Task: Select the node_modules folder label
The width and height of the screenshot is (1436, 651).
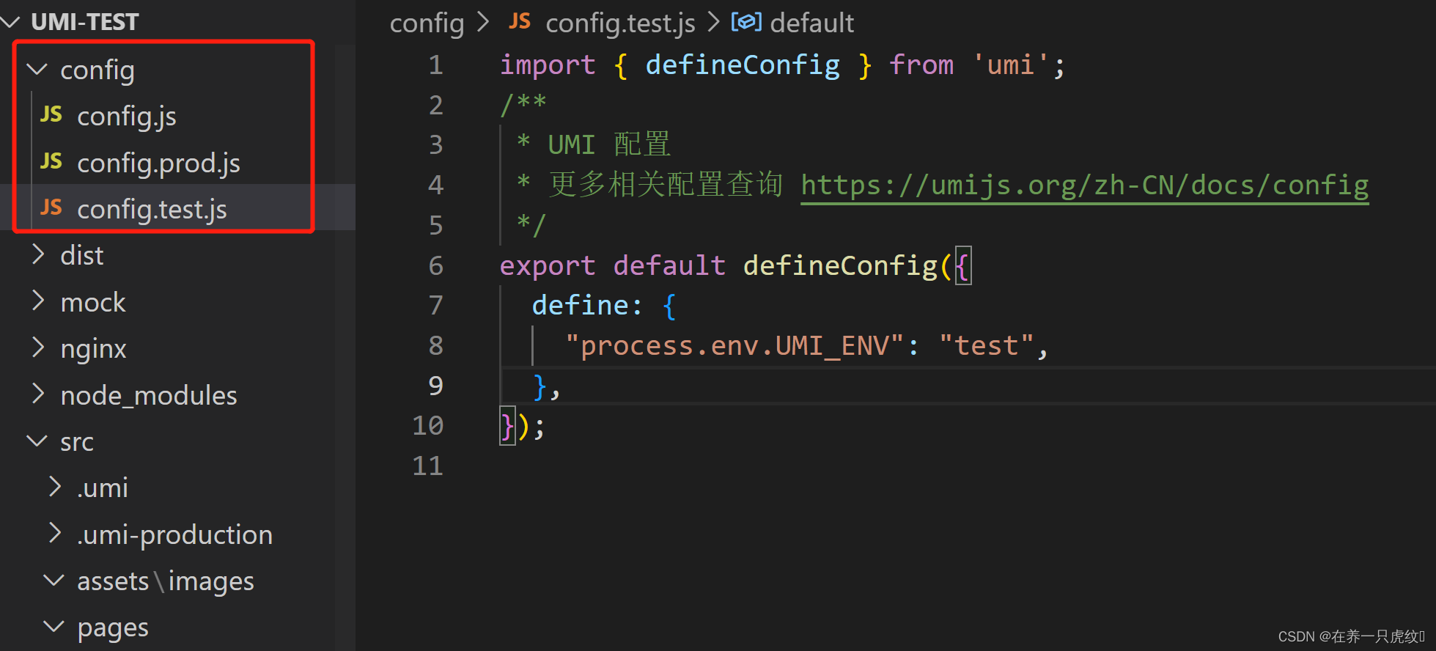Action: pos(149,396)
